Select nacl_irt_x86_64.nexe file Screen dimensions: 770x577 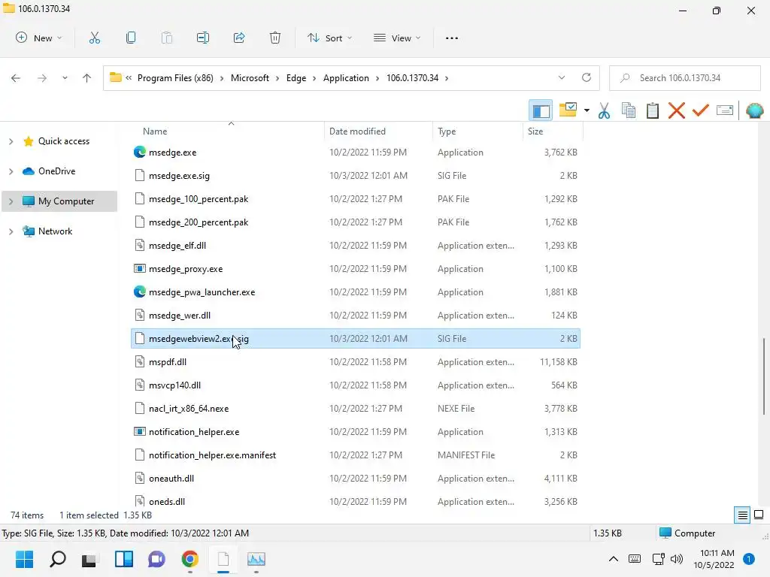356,409
